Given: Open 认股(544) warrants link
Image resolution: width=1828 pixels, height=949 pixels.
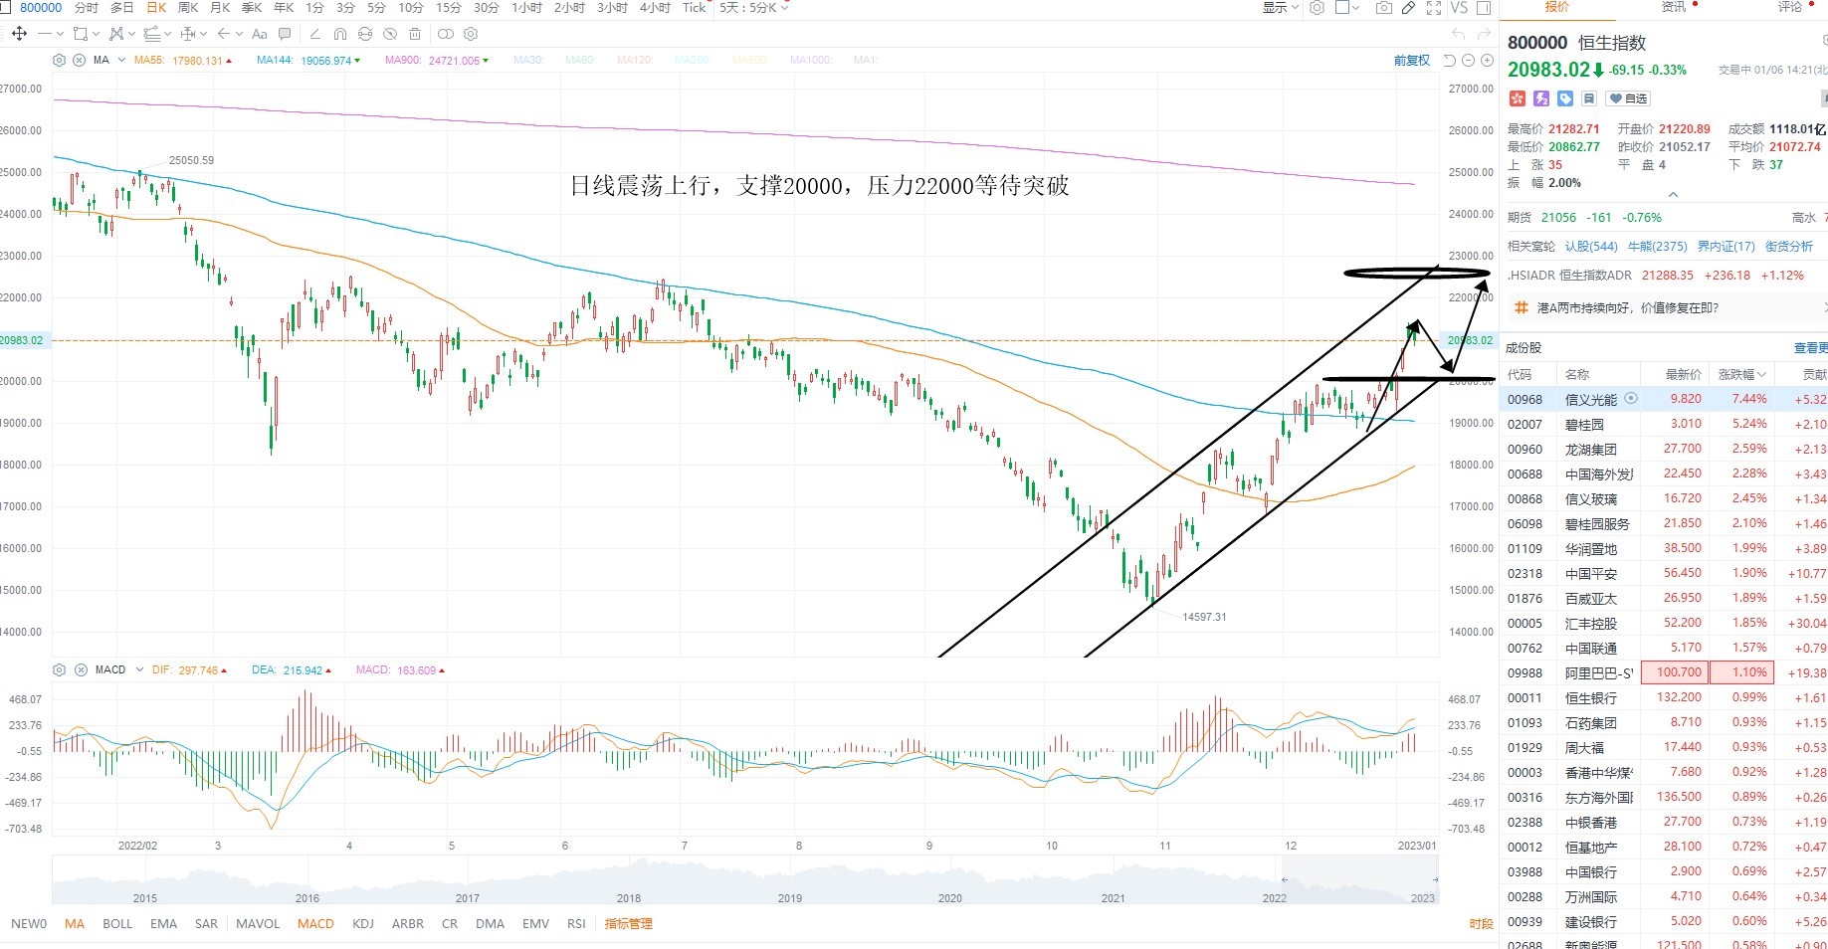Looking at the screenshot, I should coord(1591,246).
